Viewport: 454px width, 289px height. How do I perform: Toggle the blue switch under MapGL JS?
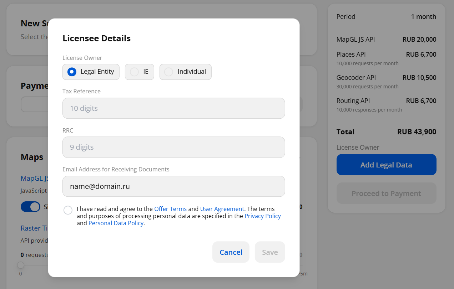pos(30,207)
